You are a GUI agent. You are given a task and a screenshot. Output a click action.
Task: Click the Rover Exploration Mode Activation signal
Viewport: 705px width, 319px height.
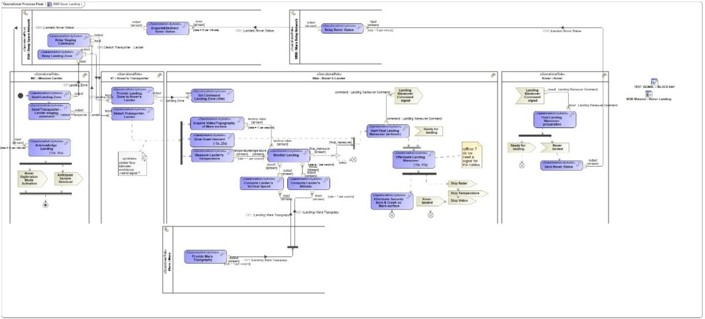(x=32, y=178)
